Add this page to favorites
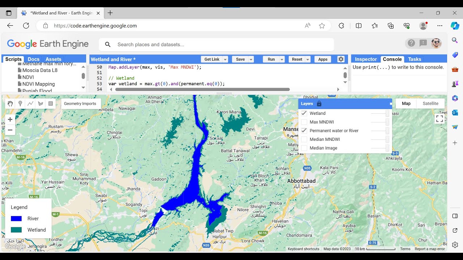Screen dimensions: 463x260 tap(322, 26)
